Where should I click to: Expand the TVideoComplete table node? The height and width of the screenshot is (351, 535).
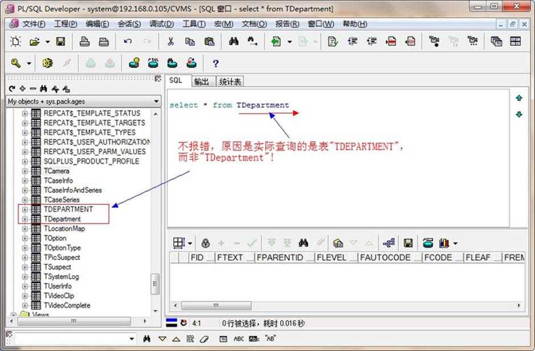pyautogui.click(x=25, y=305)
